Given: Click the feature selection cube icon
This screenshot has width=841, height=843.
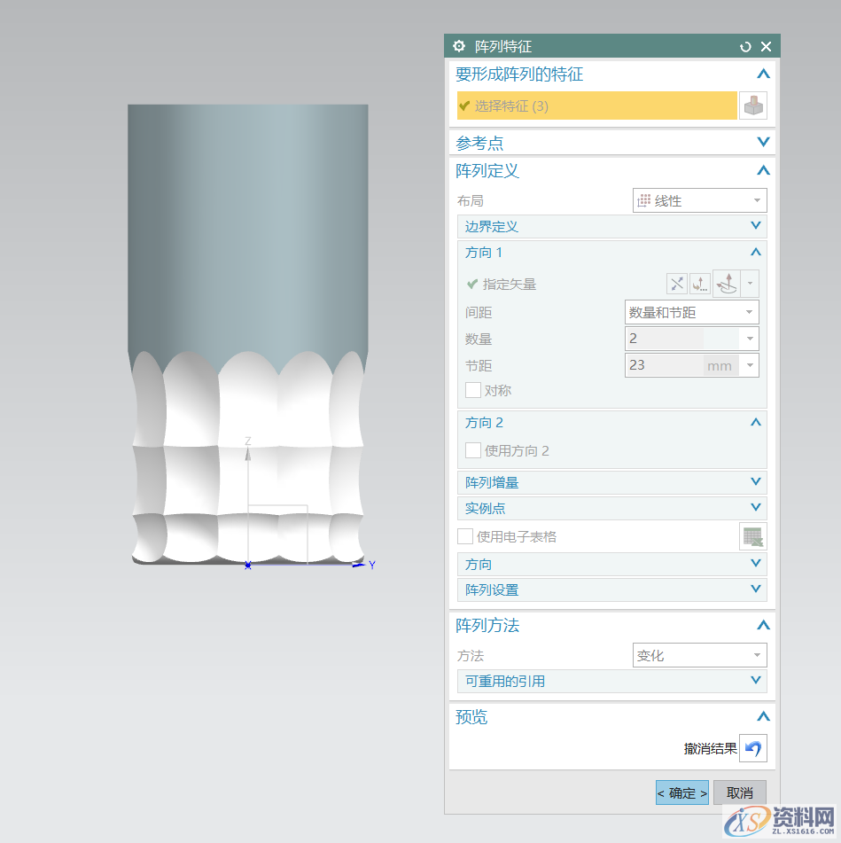Looking at the screenshot, I should click(752, 105).
